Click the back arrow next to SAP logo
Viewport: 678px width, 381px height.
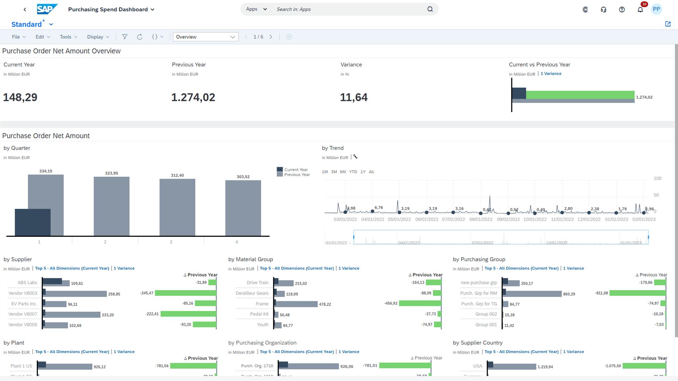(25, 10)
